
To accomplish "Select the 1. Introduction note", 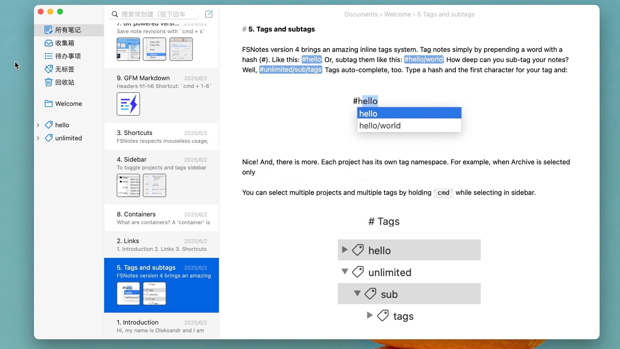I will (161, 326).
